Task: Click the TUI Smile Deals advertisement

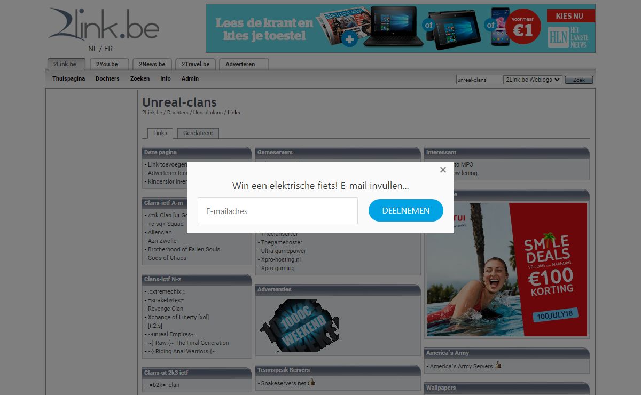Action: pos(507,269)
